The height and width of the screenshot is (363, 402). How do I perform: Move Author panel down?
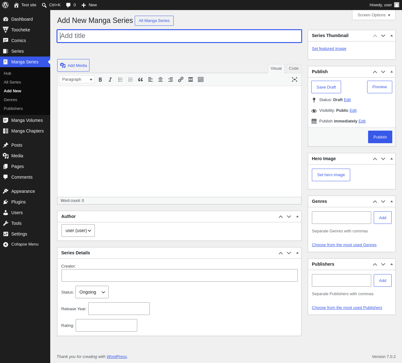tap(289, 217)
